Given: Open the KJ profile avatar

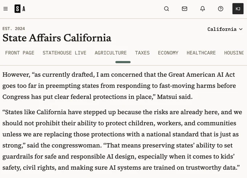Looking at the screenshot, I should pyautogui.click(x=238, y=9).
